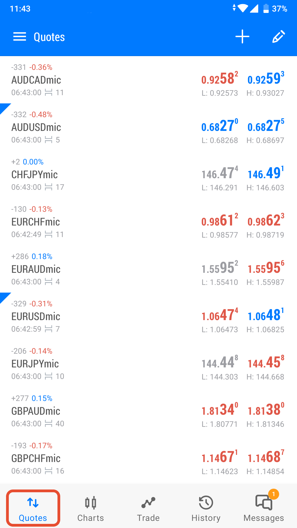Switch to the Trade tab
Screen dimensions: 297x528
click(x=148, y=508)
